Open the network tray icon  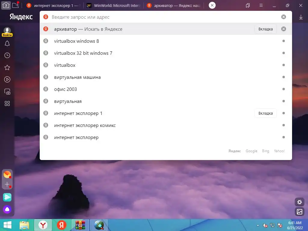point(273,225)
